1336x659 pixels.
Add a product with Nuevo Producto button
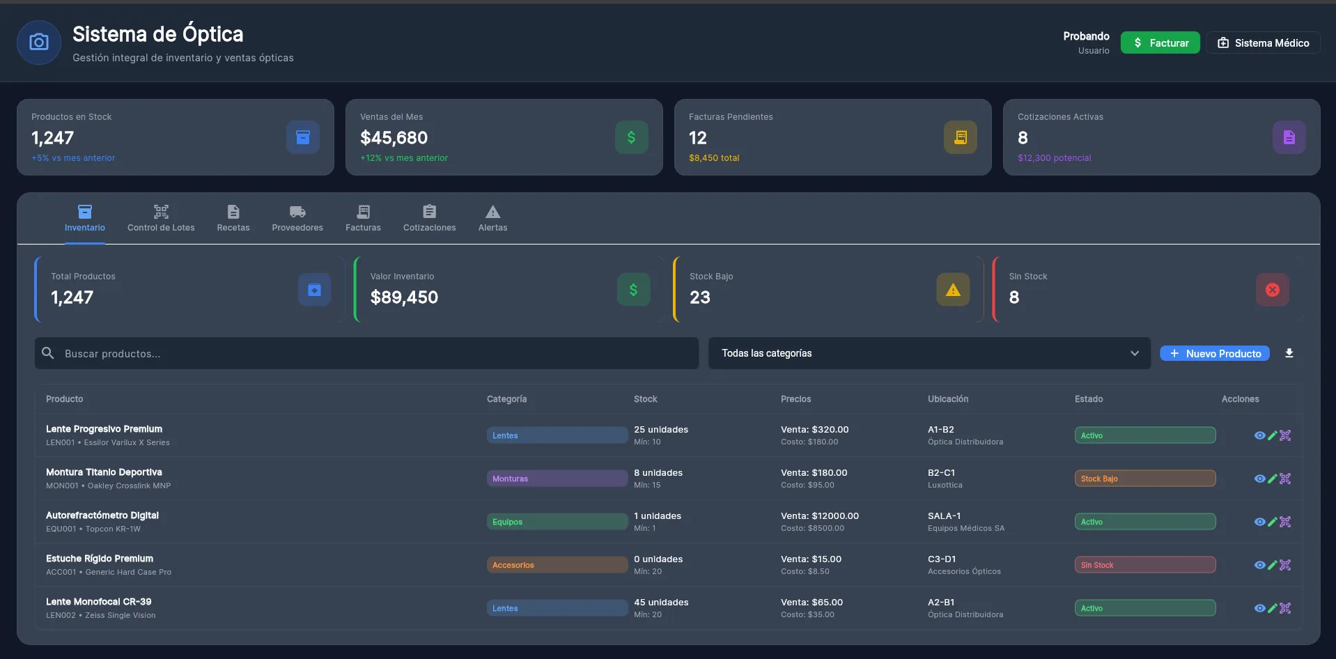(1215, 353)
